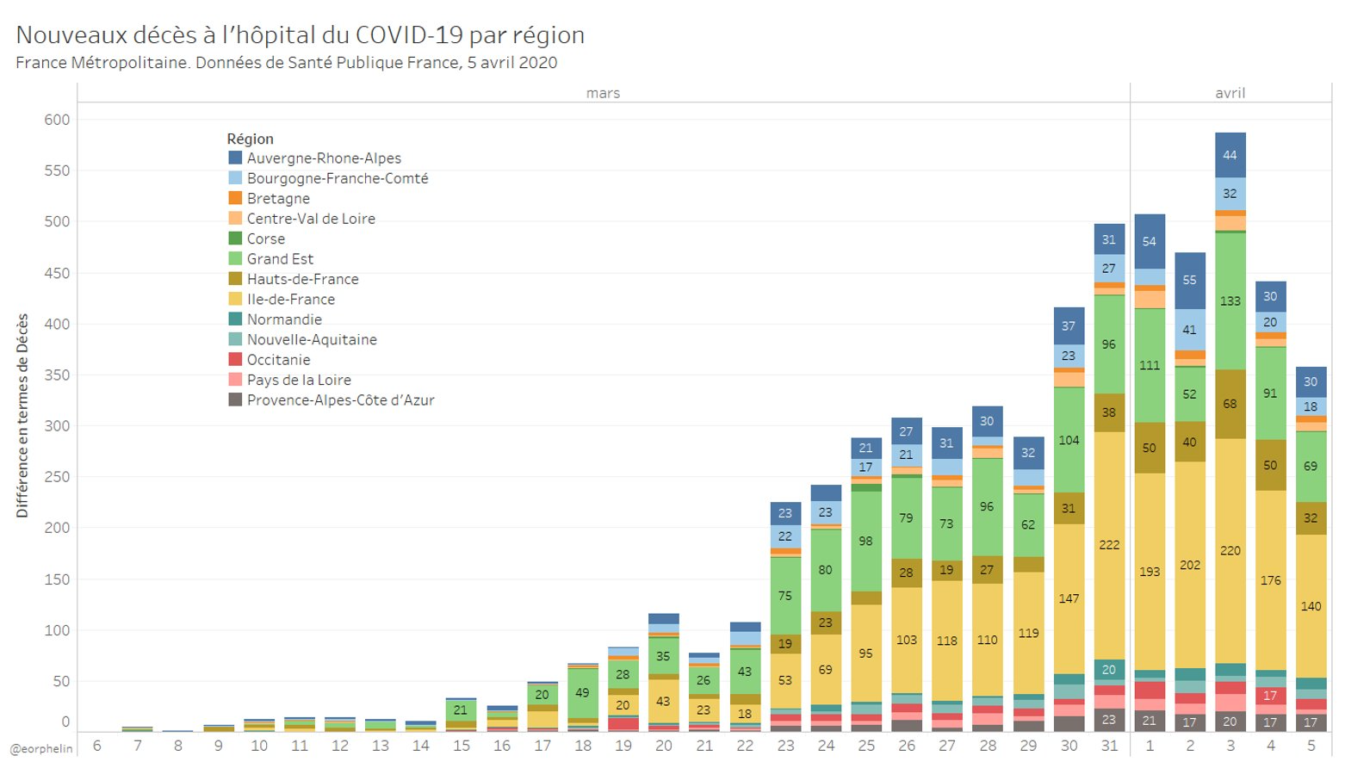
Task: Click the green segment labeled 133
Action: click(x=1230, y=300)
